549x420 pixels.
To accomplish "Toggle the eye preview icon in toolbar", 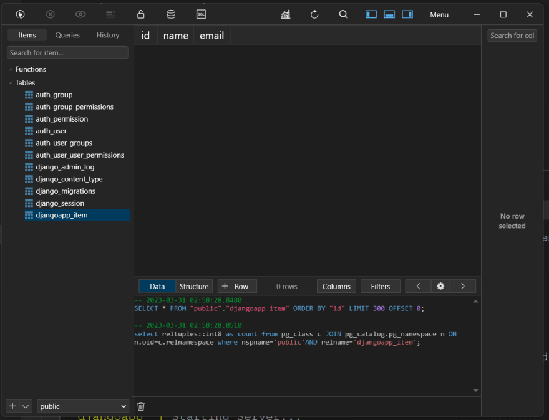I will click(x=80, y=14).
